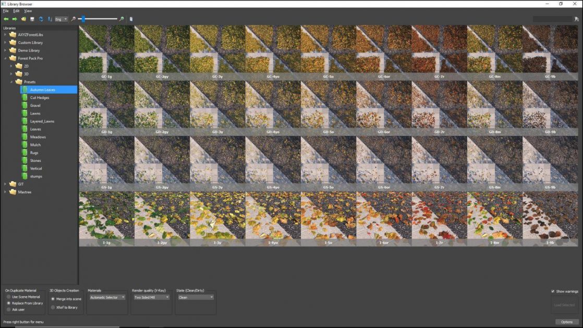Click the forward navigation arrow
Image resolution: width=583 pixels, height=328 pixels.
[15, 19]
